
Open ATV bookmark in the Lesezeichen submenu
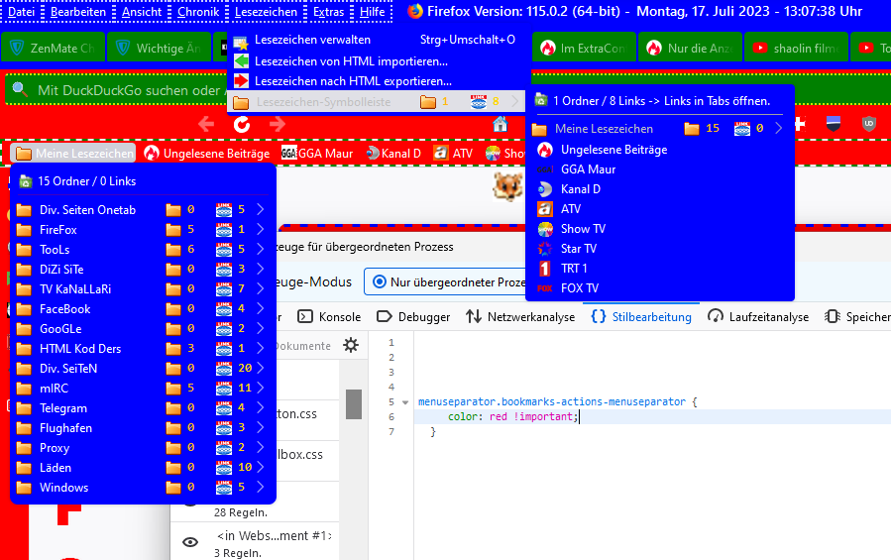point(570,209)
